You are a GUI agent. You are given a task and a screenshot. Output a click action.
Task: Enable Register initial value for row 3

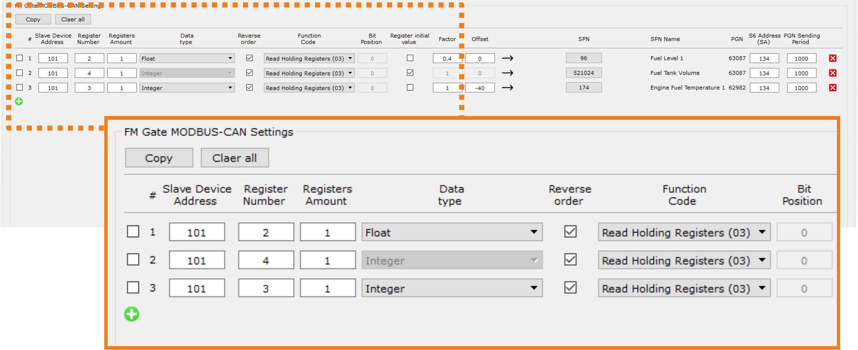[x=410, y=87]
